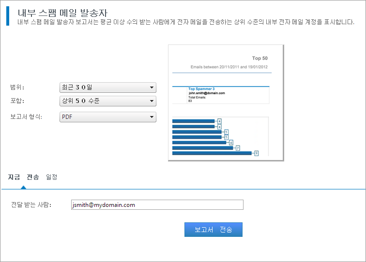Expand the 포함 dropdown showing 상위 50 수준
This screenshot has height=262, width=366.
[x=107, y=101]
